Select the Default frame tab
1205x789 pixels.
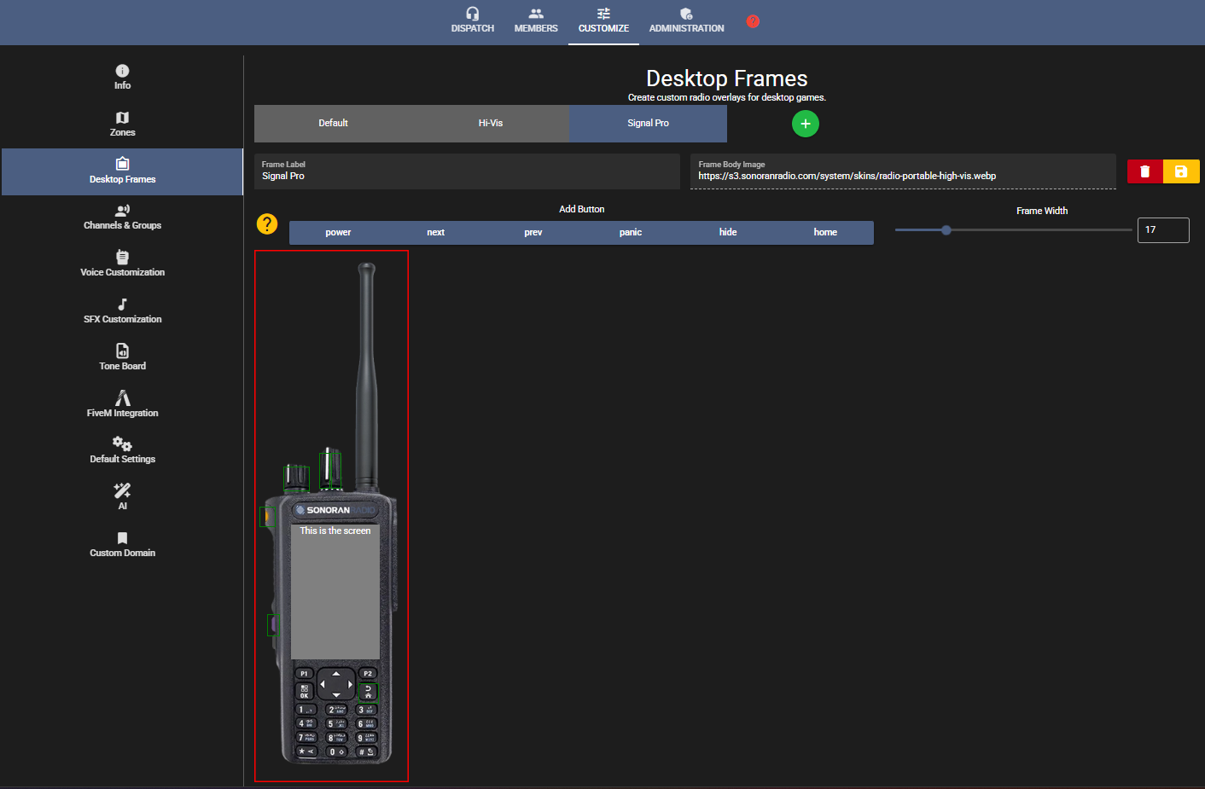tap(333, 124)
